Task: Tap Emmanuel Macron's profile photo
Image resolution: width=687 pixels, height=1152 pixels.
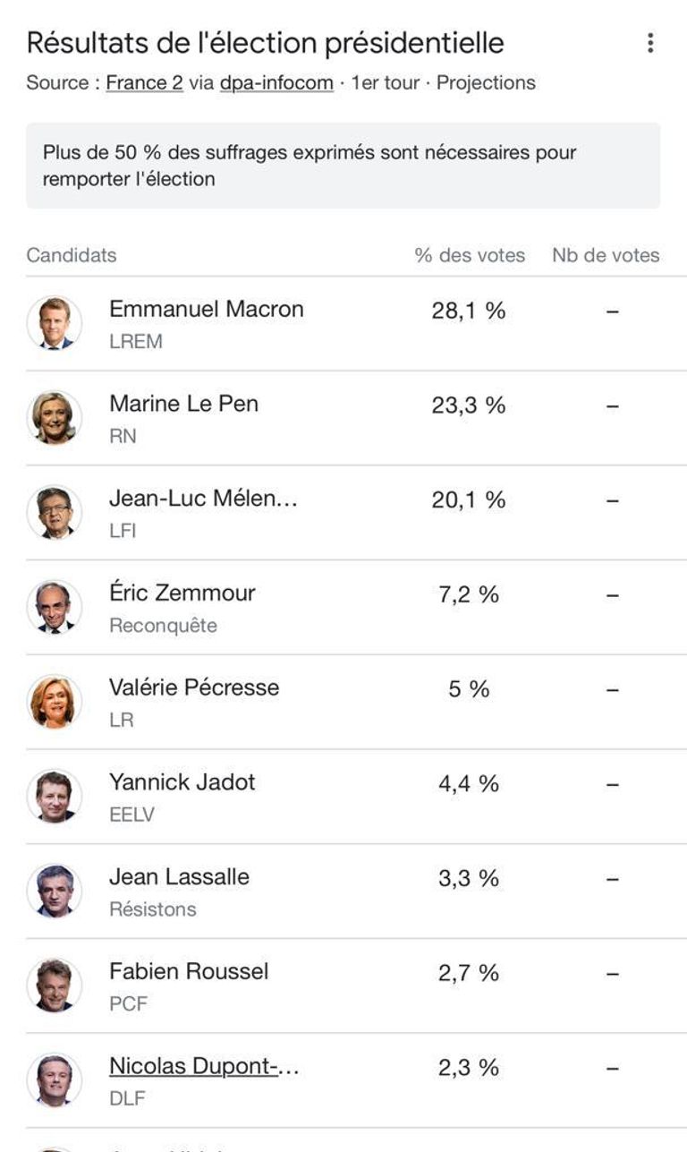Action: (55, 323)
